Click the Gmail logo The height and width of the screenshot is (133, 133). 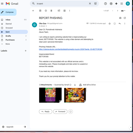[x=12, y=4]
